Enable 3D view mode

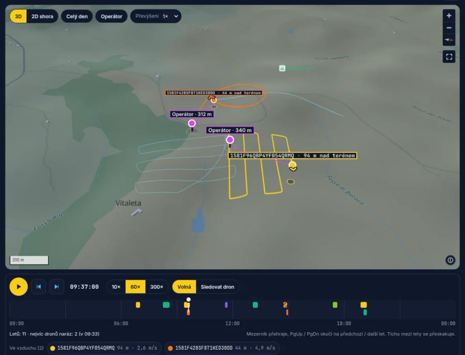[x=18, y=16]
